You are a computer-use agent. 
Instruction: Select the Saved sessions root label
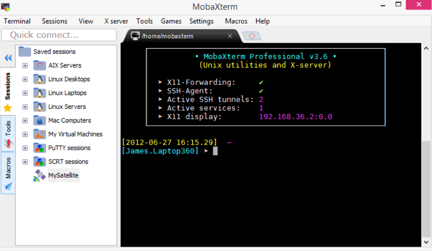(x=55, y=51)
